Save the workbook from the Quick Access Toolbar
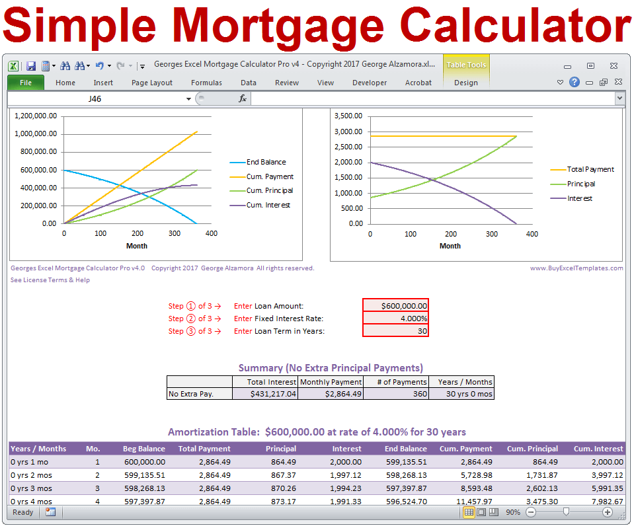The width and height of the screenshot is (634, 528). (31, 66)
